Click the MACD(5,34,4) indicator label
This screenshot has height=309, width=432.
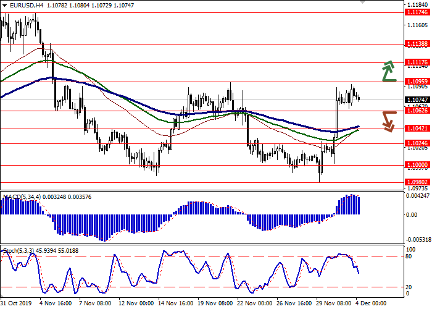pyautogui.click(x=23, y=197)
